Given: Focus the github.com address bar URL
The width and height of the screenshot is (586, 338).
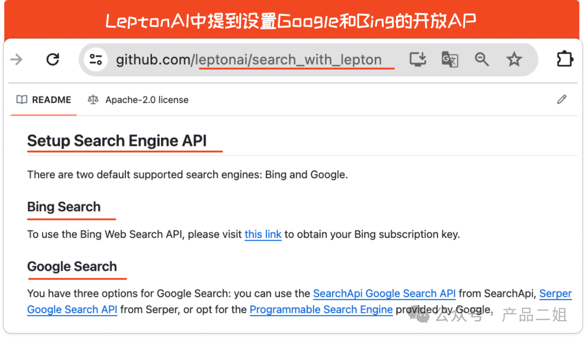Looking at the screenshot, I should (249, 60).
